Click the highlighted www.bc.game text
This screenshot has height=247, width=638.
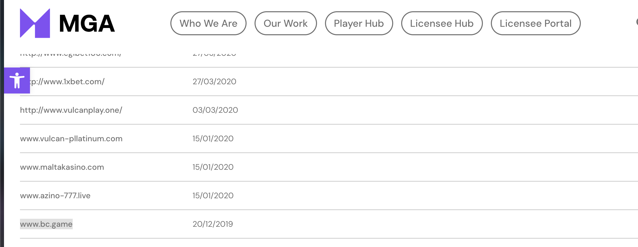point(46,224)
